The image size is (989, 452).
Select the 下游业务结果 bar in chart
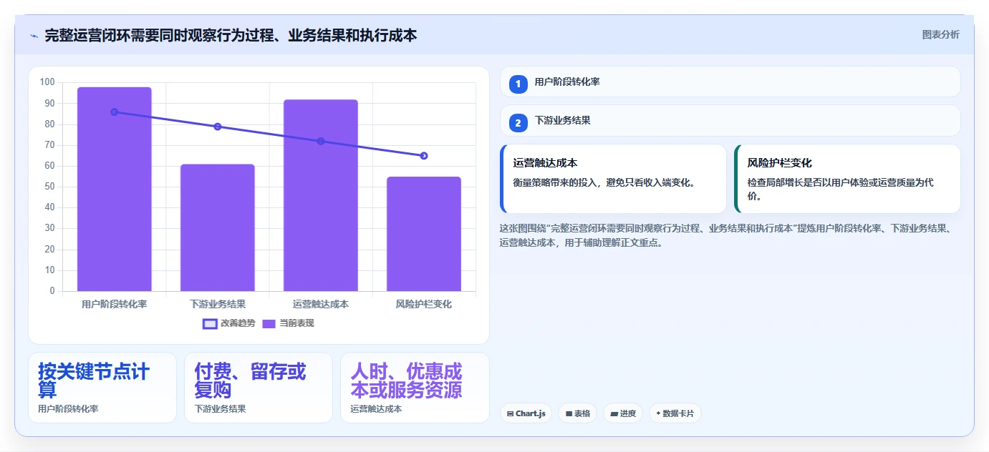[x=218, y=228]
